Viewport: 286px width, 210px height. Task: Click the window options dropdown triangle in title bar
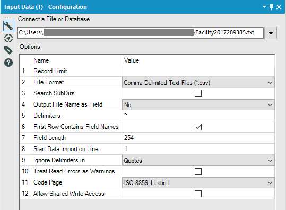point(264,7)
